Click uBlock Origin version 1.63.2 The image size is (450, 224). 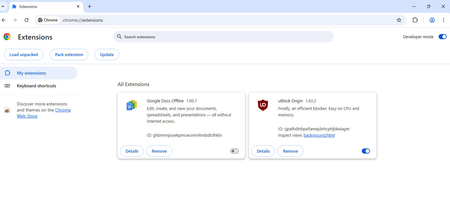311,101
